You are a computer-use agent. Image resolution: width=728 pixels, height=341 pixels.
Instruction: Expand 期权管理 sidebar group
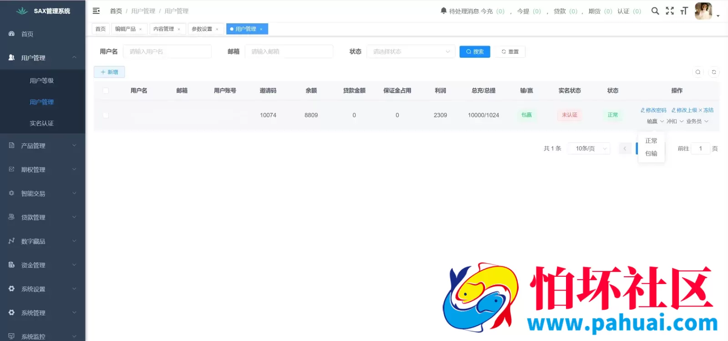coord(43,169)
